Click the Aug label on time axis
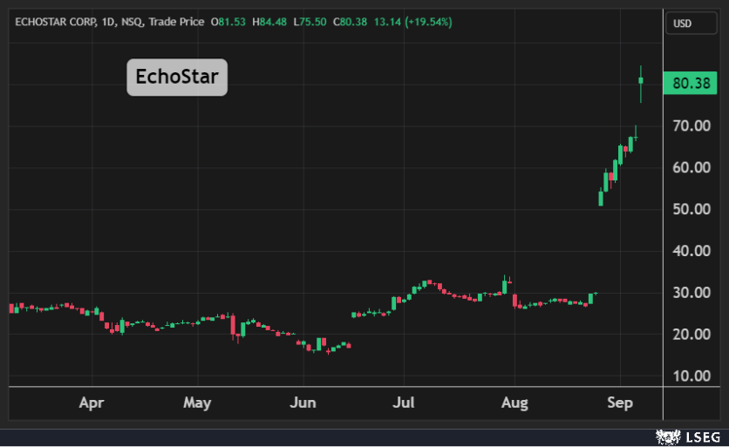The height and width of the screenshot is (447, 729). click(x=514, y=403)
